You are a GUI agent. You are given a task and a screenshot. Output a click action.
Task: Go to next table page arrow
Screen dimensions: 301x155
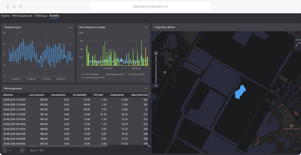22,150
